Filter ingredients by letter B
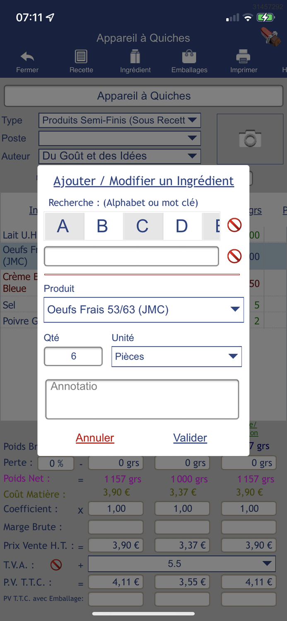 click(104, 226)
